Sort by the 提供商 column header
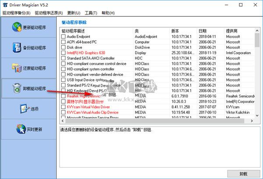Image resolution: width=263 pixels, height=179 pixels. (231, 31)
